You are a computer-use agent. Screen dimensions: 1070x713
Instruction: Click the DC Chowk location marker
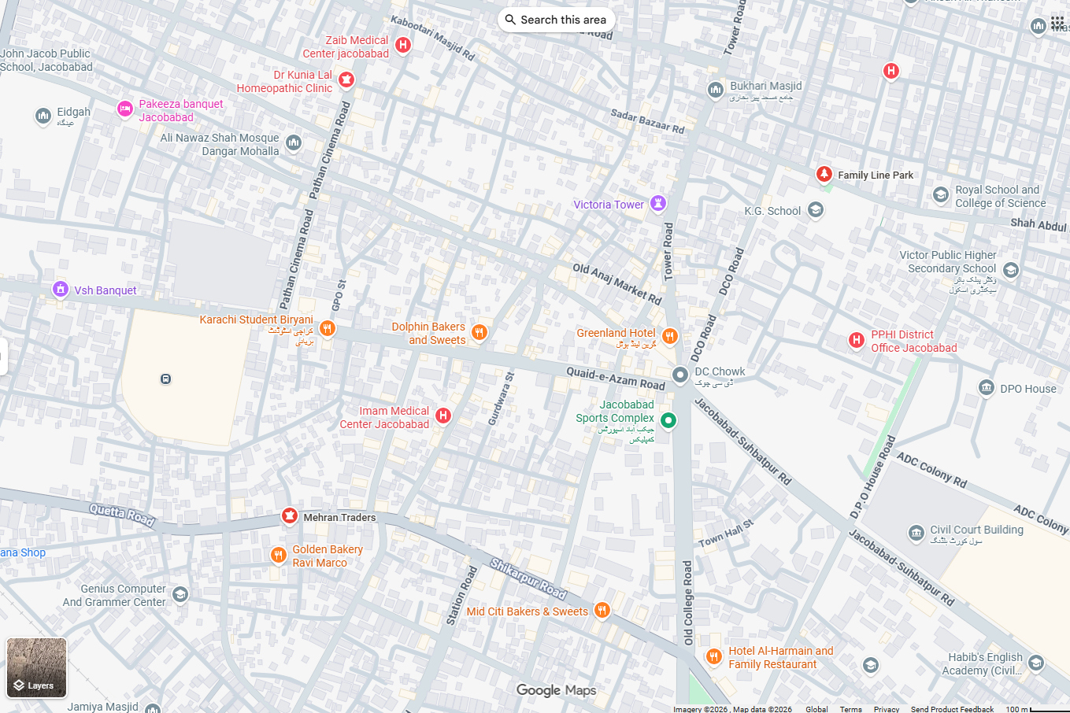pyautogui.click(x=680, y=375)
